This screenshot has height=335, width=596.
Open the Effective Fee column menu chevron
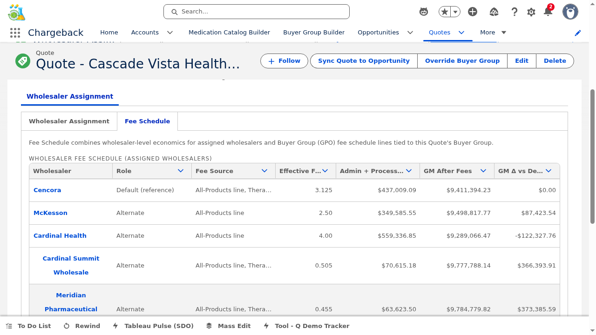click(325, 171)
